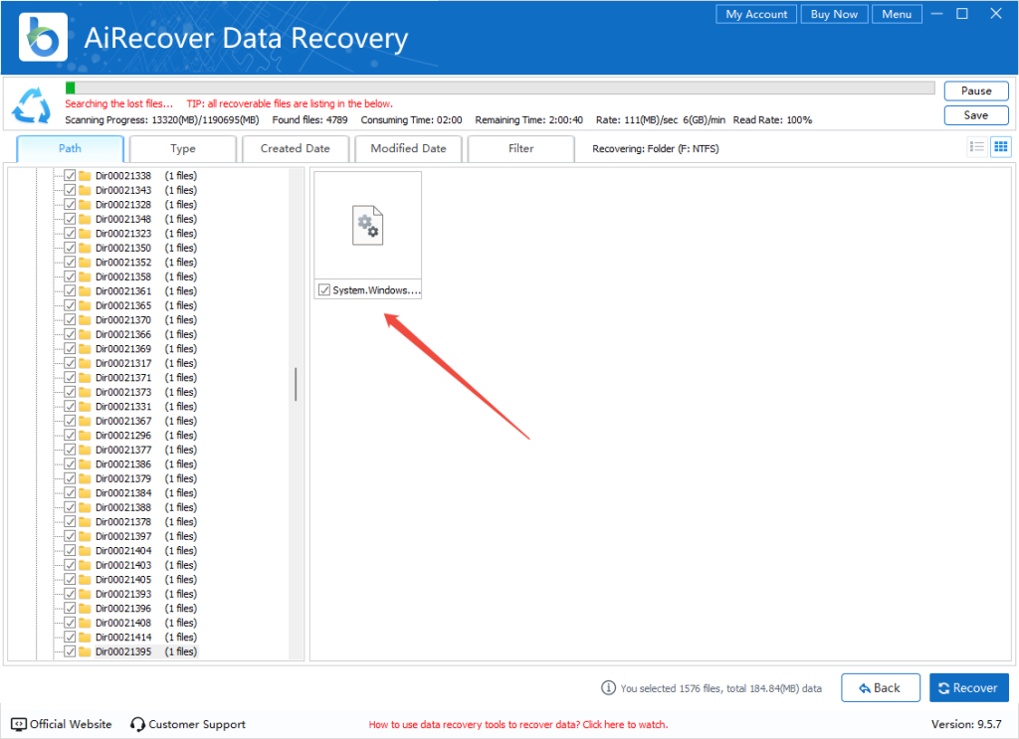Open the System.Windows file thumbnail
Screen dimensions: 1019x739
pos(367,226)
